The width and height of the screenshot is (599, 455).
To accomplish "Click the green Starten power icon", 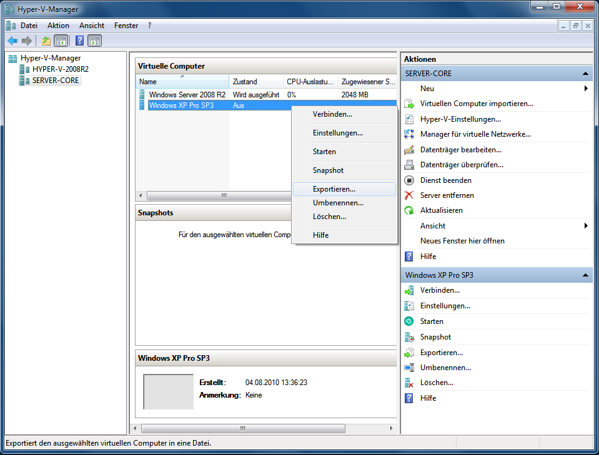I will point(408,321).
